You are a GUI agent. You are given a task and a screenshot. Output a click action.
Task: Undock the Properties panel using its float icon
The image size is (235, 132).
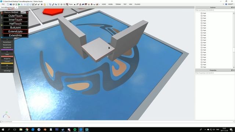[232, 70]
